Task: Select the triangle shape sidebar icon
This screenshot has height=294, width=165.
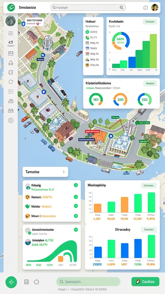Action: 11,63
